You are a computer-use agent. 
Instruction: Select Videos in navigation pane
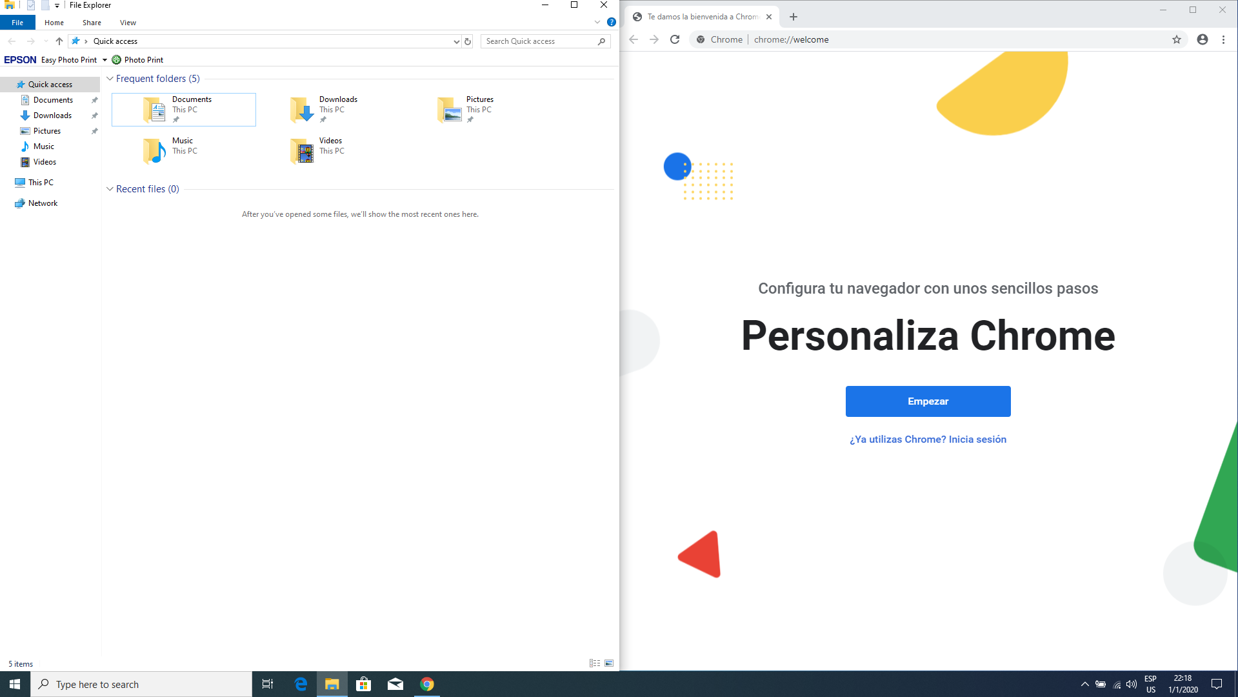tap(45, 162)
